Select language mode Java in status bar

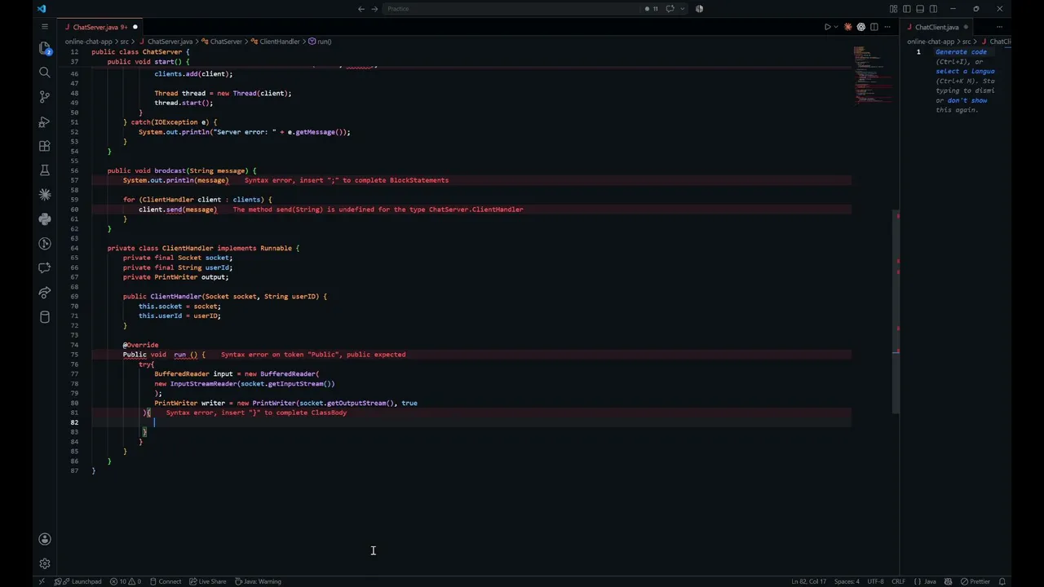click(x=925, y=581)
